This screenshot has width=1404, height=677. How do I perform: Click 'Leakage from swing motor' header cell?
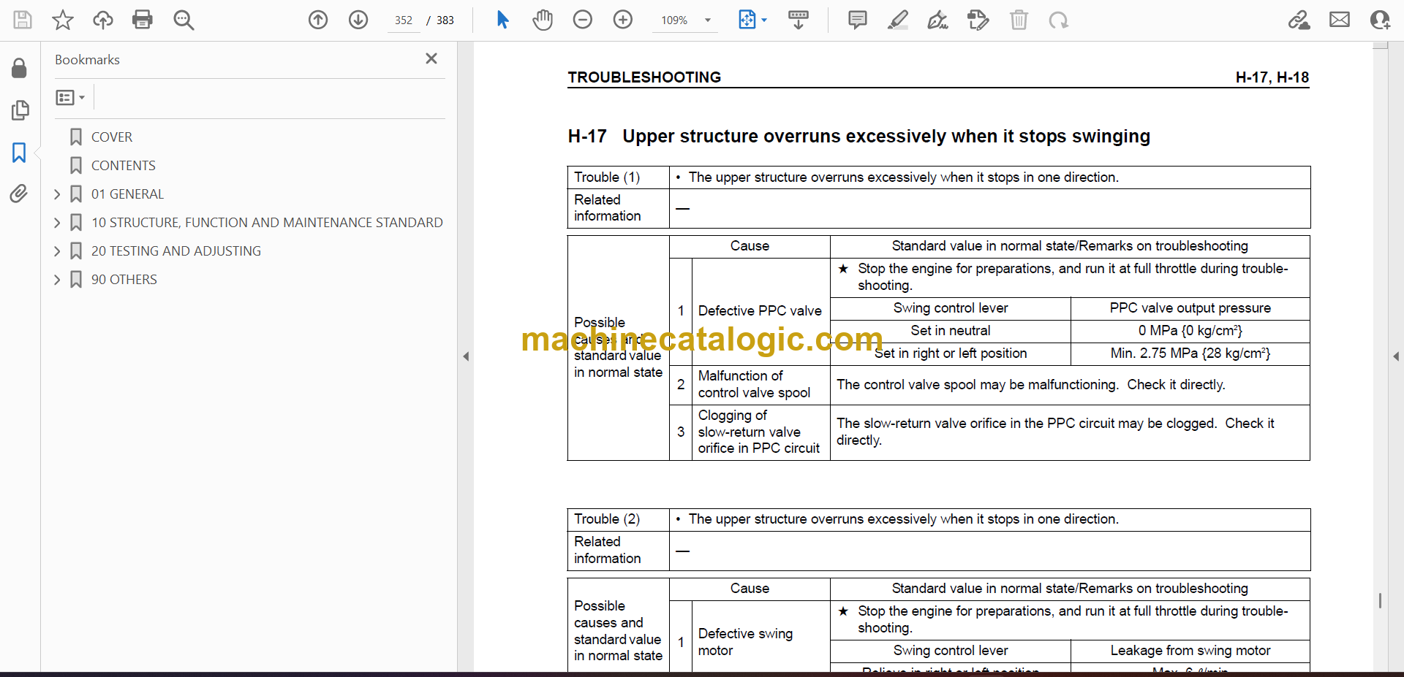point(1190,651)
